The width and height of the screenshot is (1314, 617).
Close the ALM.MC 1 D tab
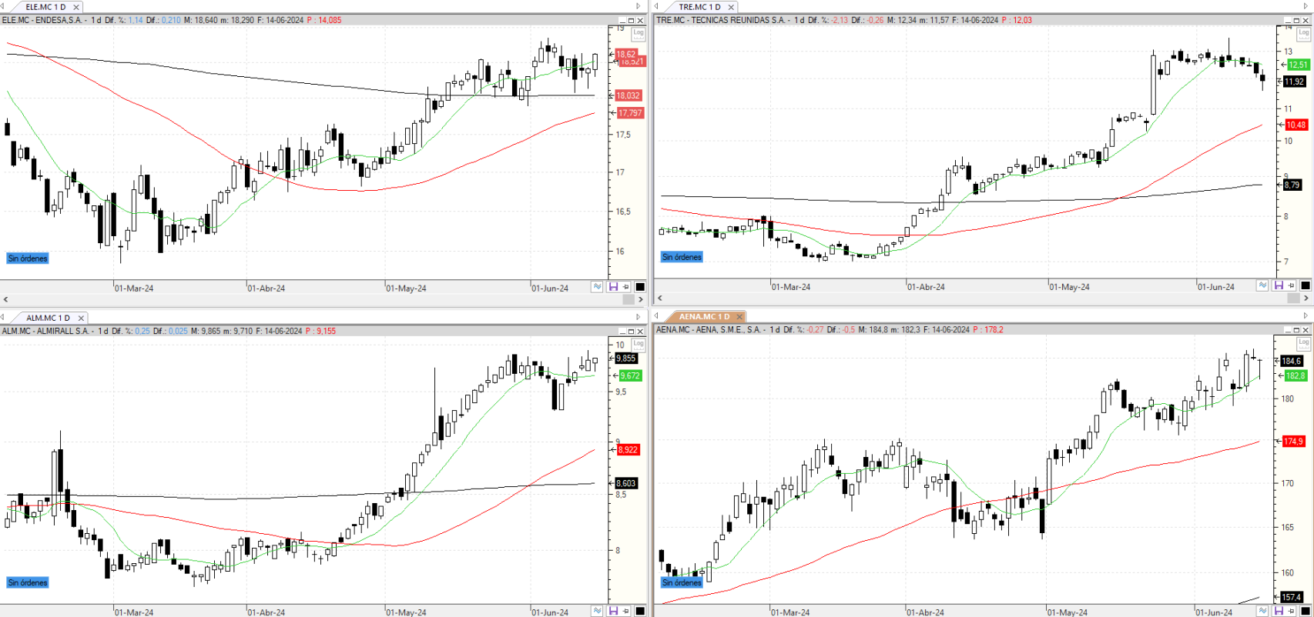pyautogui.click(x=81, y=318)
